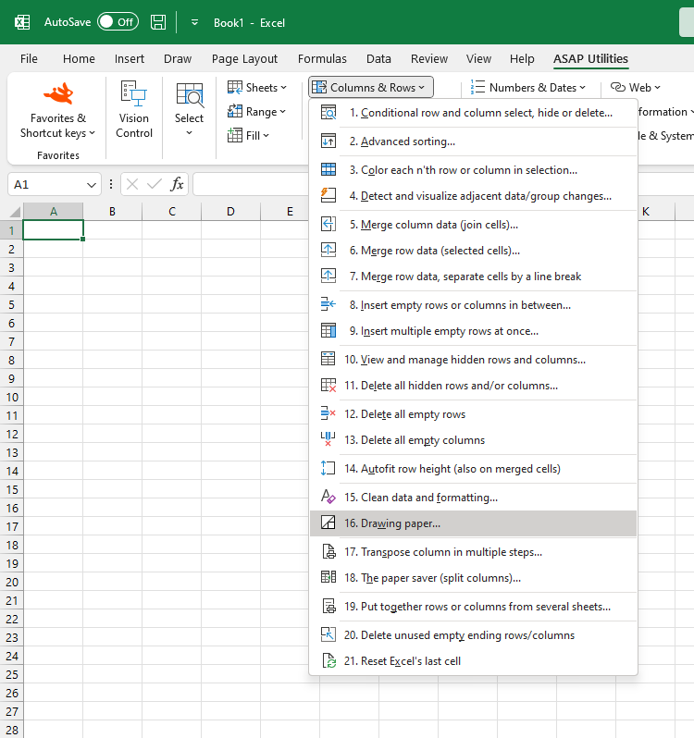This screenshot has height=738, width=694.
Task: Open Favorites & Shortcut keys dropdown
Action: point(58,111)
